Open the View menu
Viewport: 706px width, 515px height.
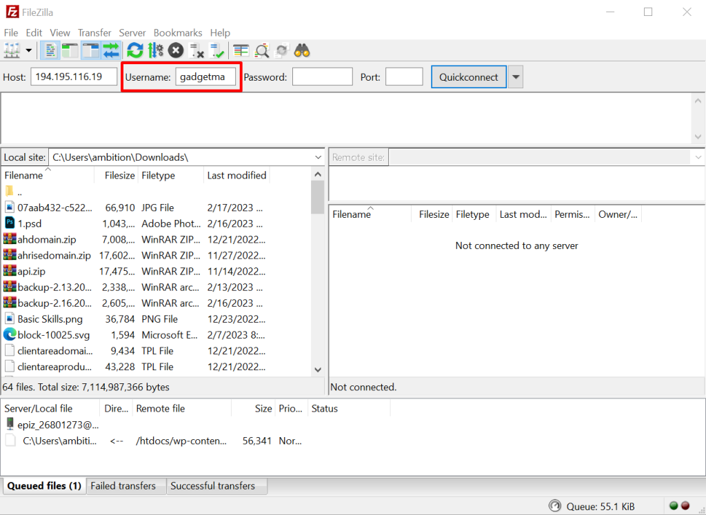(60, 32)
